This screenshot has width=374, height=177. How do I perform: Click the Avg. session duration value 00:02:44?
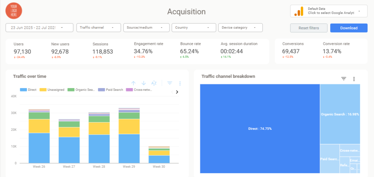232,51
